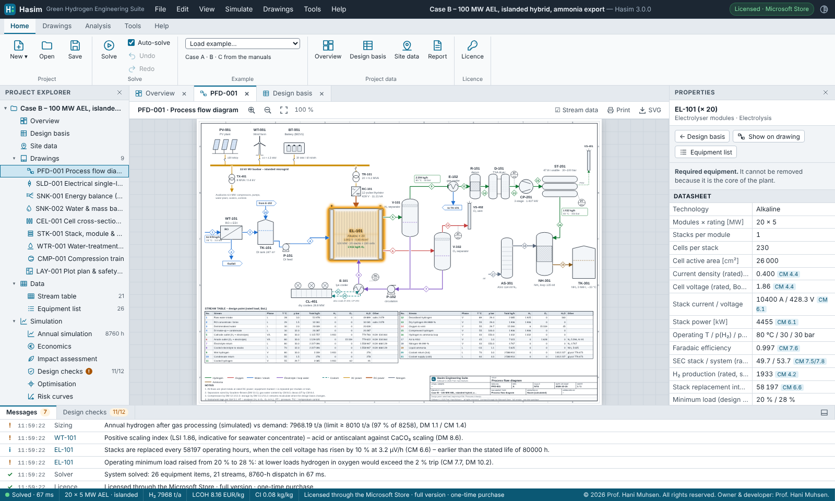Screen dimensions: 835x501
Task: Toggle the Auto-solve checkbox
Action: click(x=132, y=43)
